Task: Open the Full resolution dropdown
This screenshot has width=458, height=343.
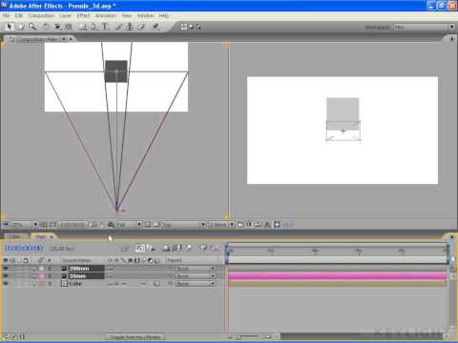Action: click(129, 225)
